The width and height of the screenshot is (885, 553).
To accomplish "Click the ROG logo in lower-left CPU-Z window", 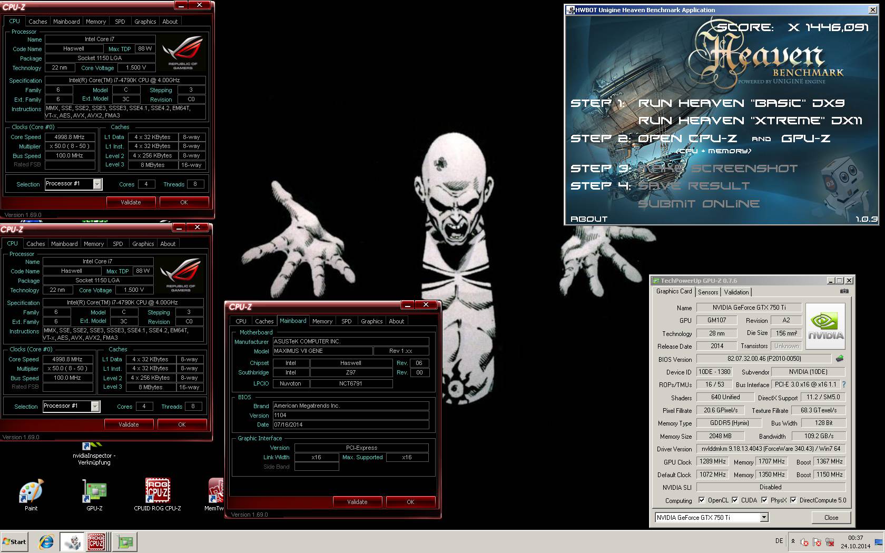I will point(180,275).
